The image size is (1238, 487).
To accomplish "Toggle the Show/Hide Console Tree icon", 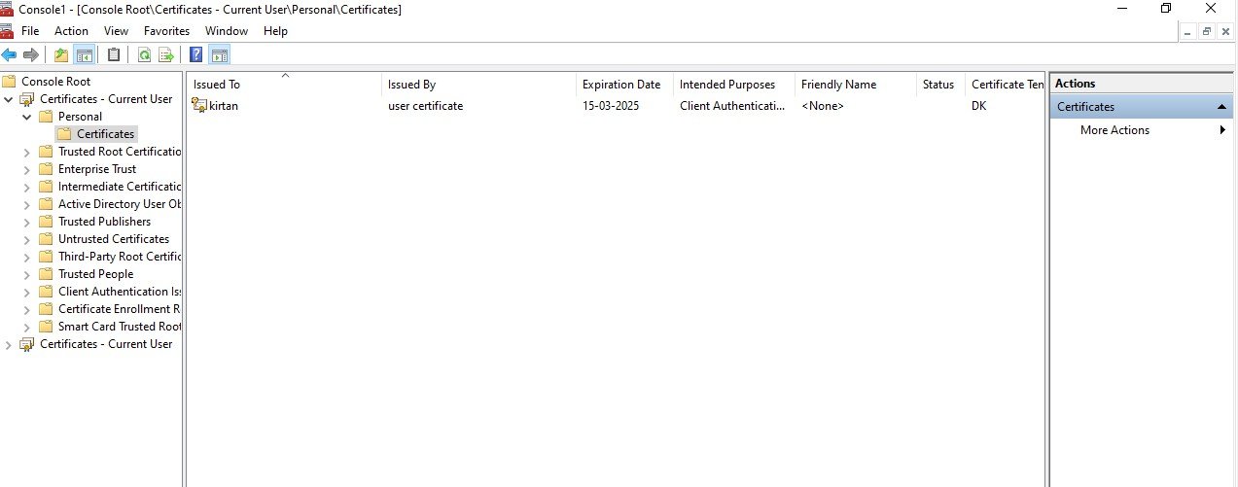I will coord(84,55).
